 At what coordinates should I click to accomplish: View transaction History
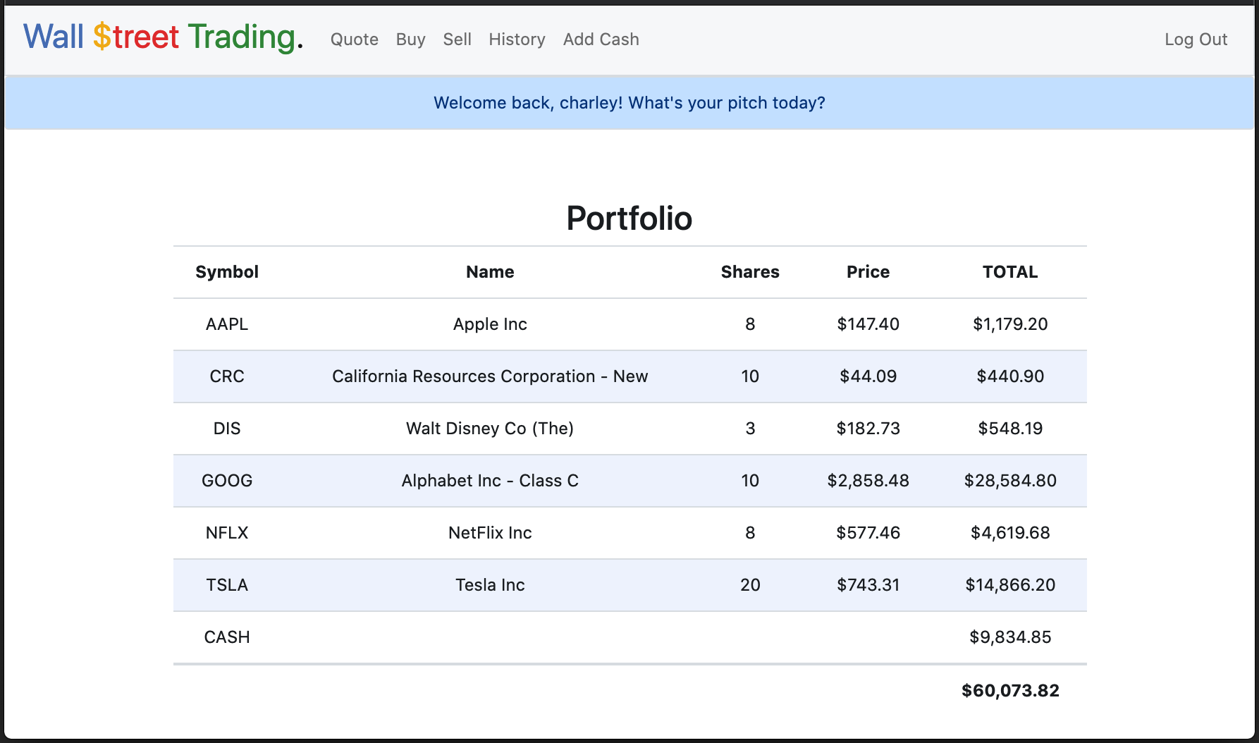[x=517, y=39]
